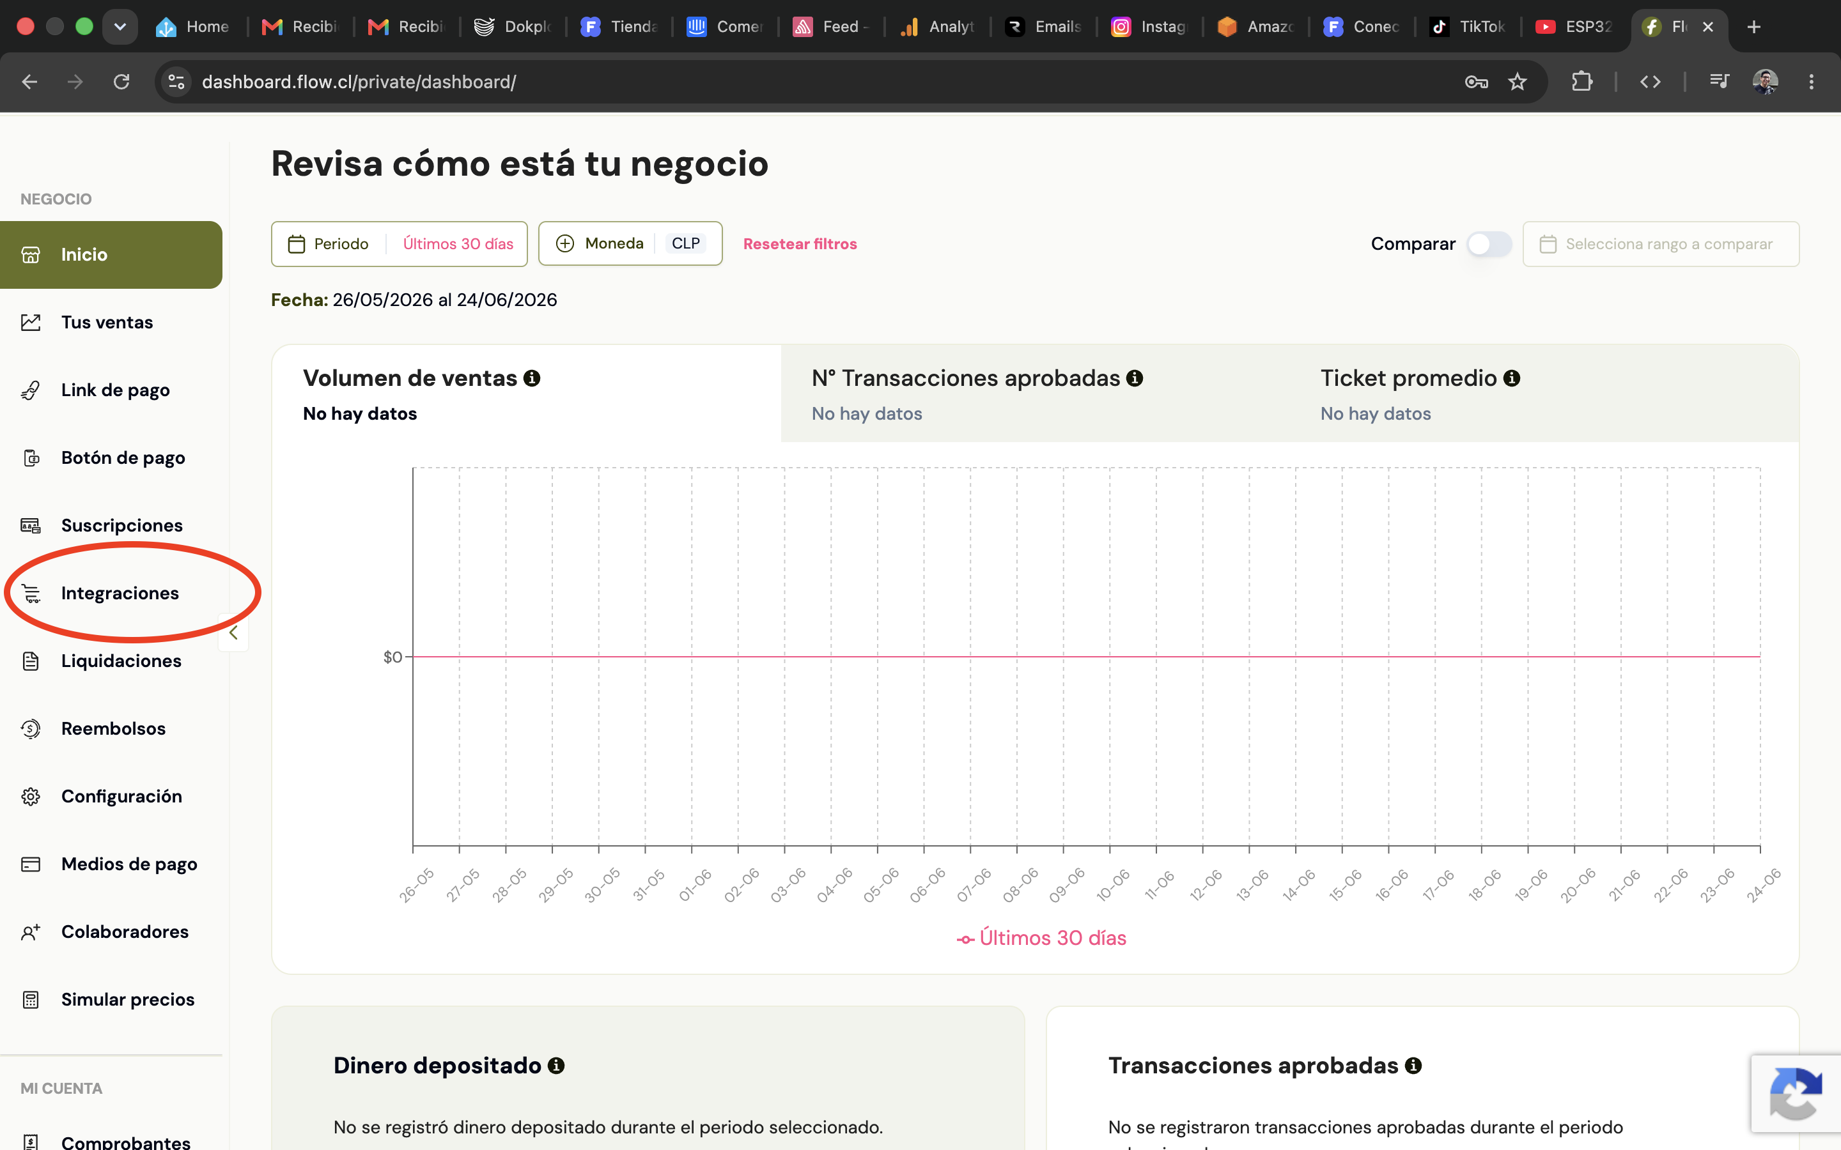Open the browser extensions puzzle icon
The width and height of the screenshot is (1841, 1150).
click(x=1581, y=81)
